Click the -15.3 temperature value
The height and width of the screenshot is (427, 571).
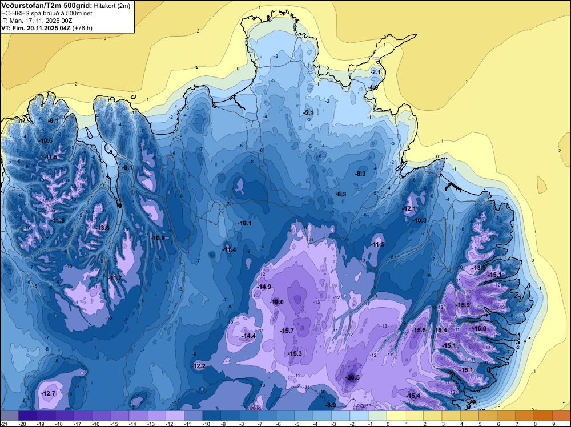tap(295, 353)
